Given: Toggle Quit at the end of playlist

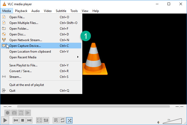Looking at the screenshot, I should click(41, 85).
